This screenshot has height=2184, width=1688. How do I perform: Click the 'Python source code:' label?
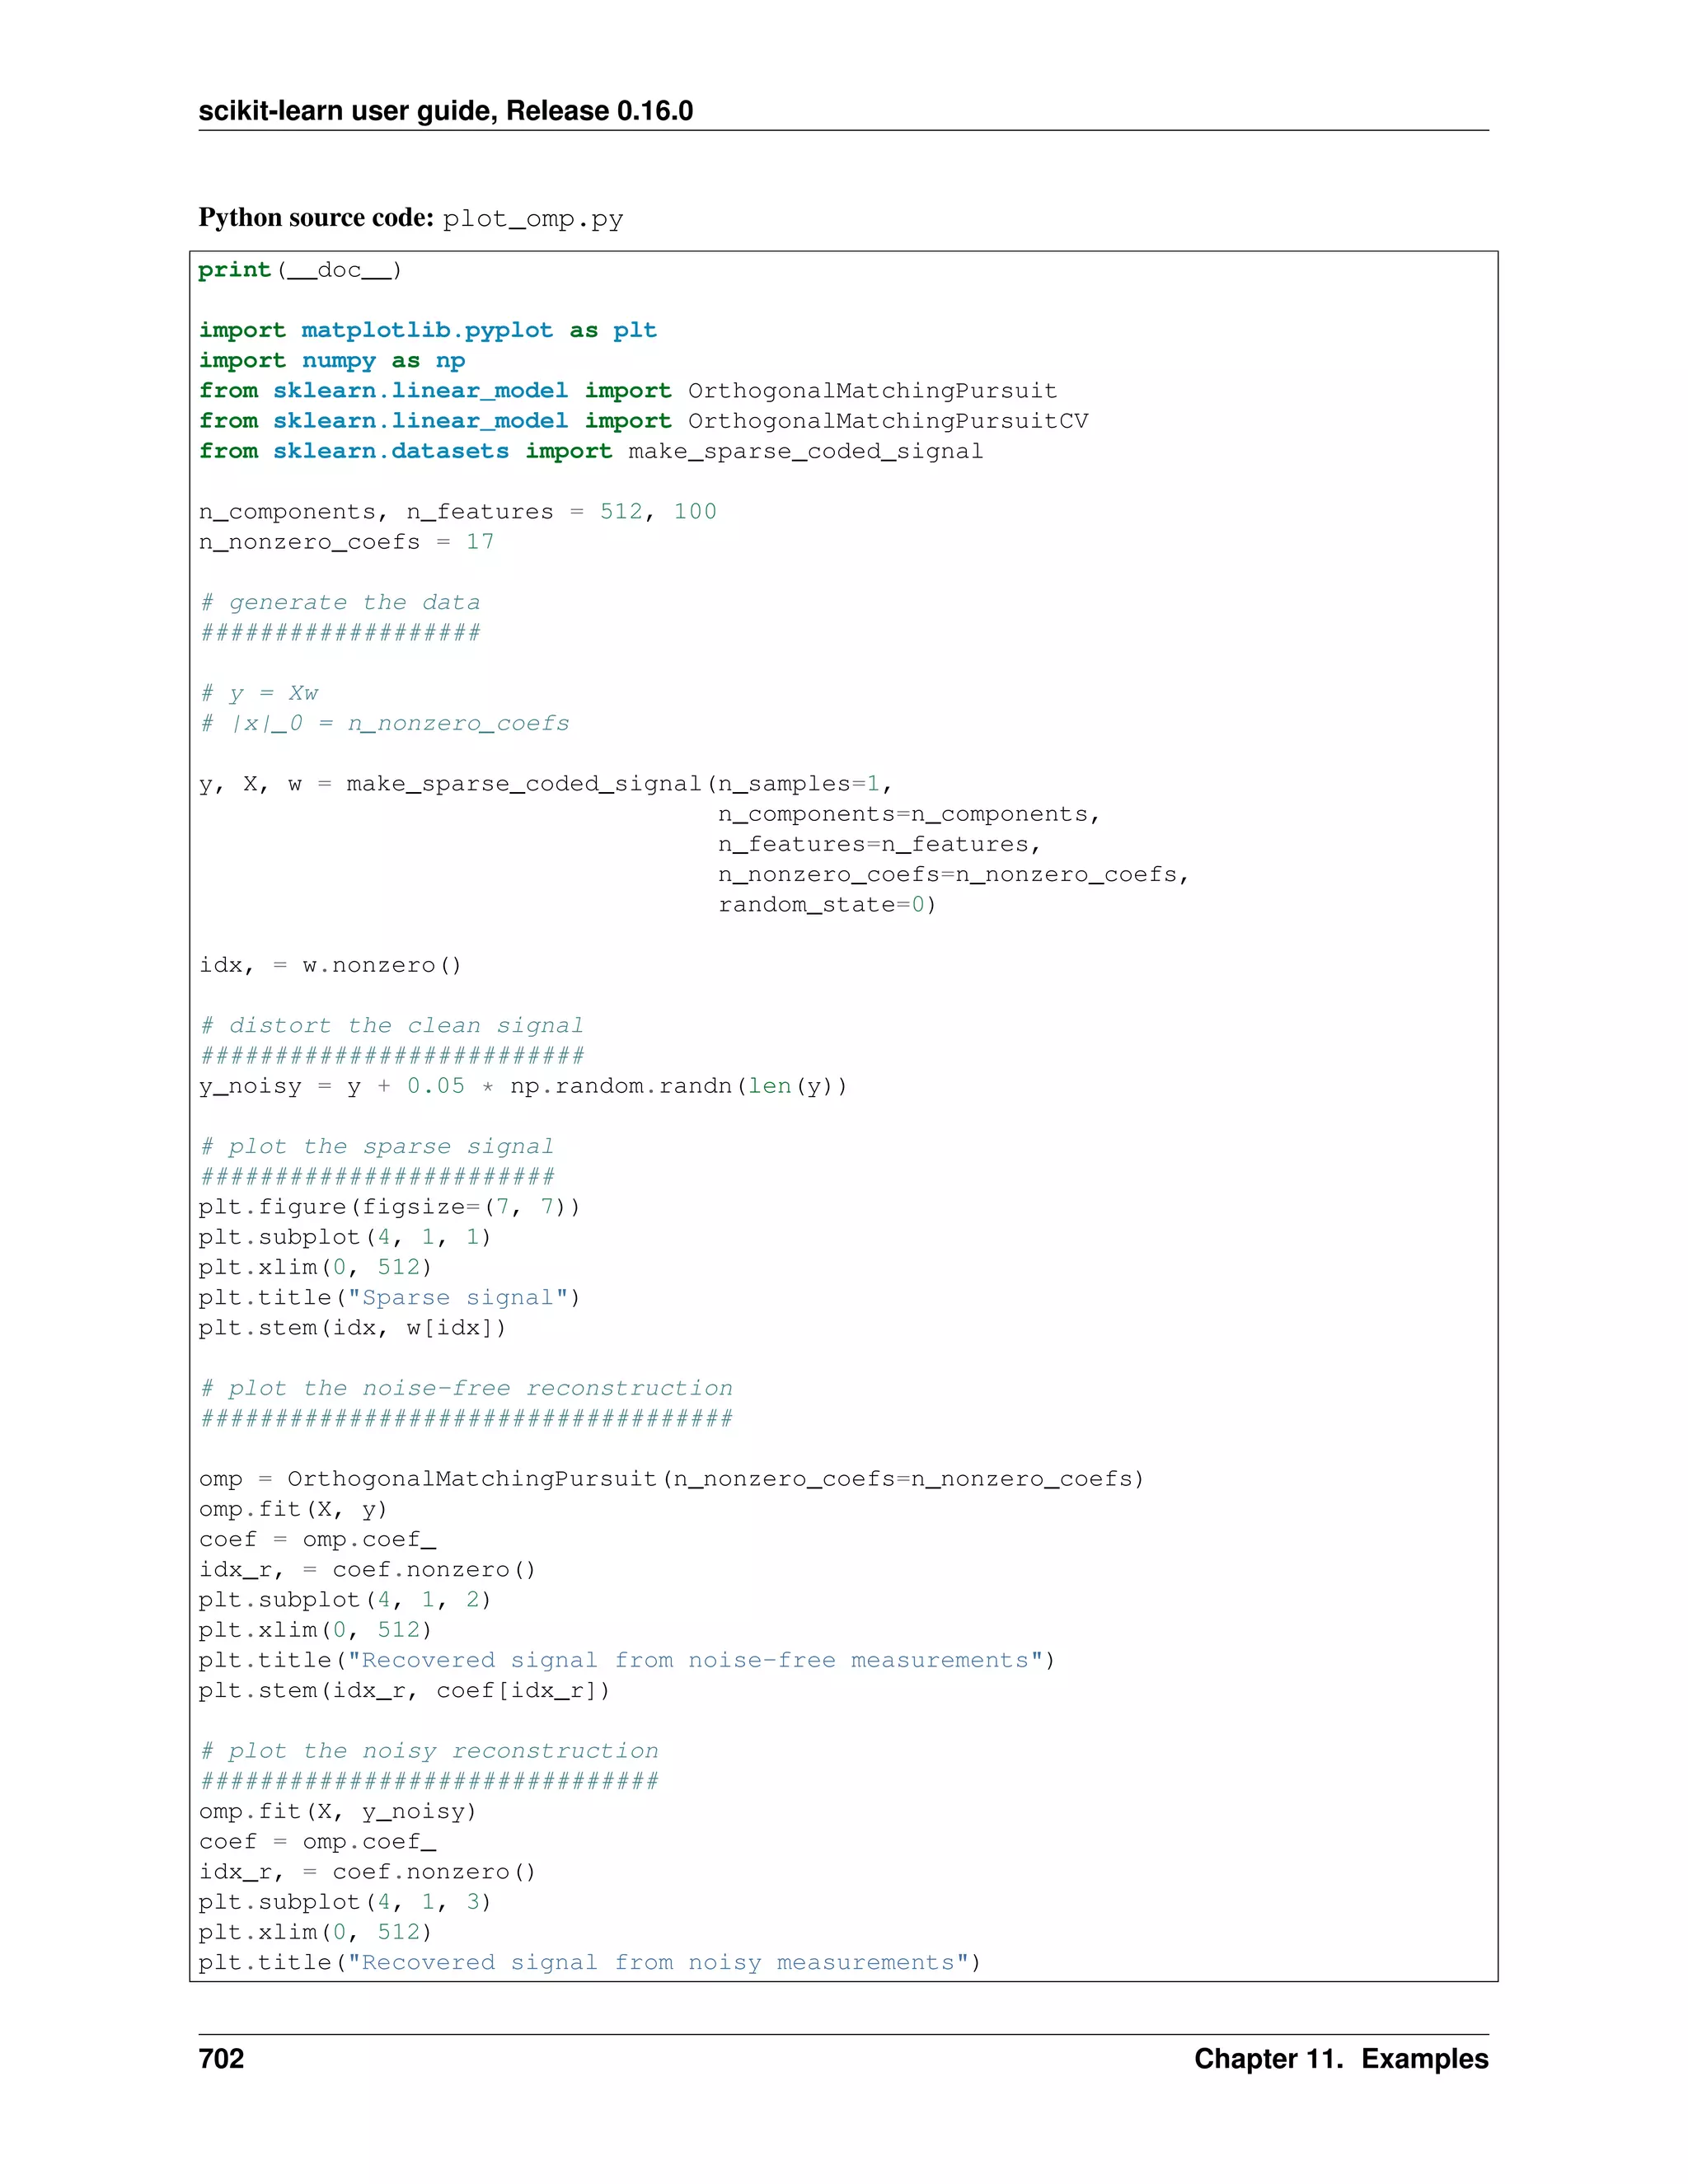(x=316, y=218)
